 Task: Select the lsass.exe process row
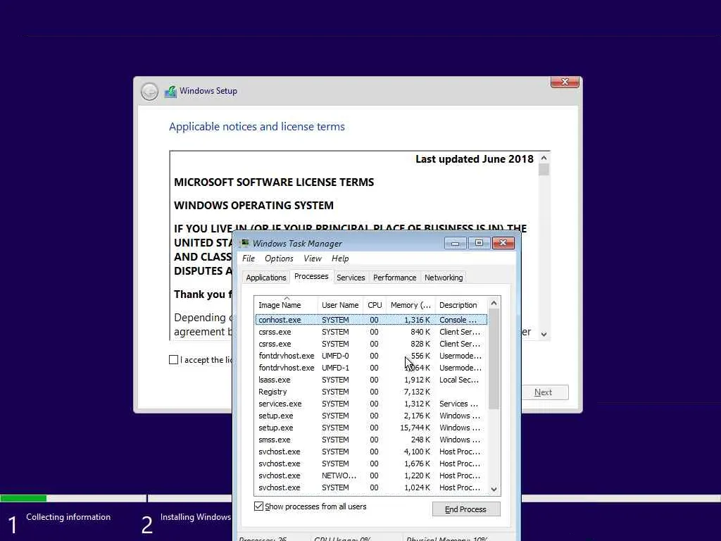371,380
